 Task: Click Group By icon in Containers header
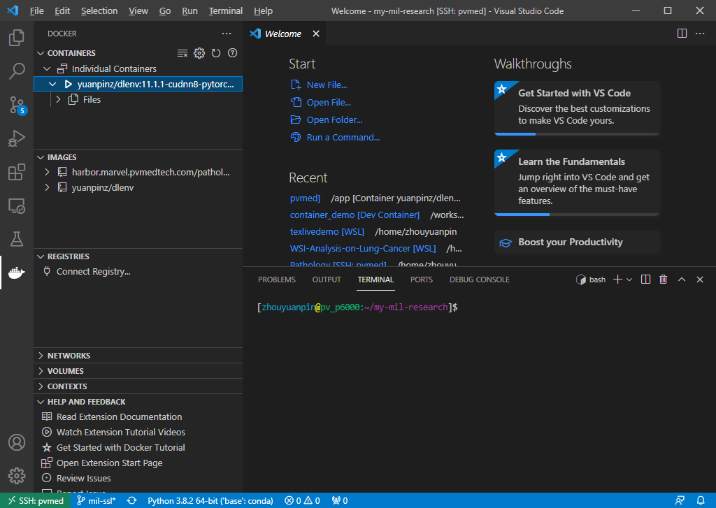click(x=182, y=53)
